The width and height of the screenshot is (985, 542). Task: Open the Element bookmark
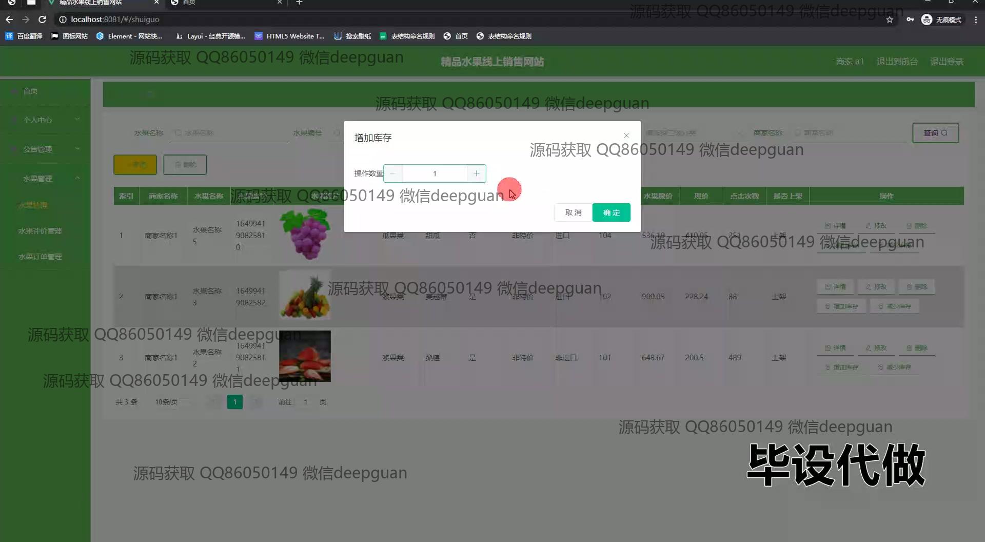129,36
